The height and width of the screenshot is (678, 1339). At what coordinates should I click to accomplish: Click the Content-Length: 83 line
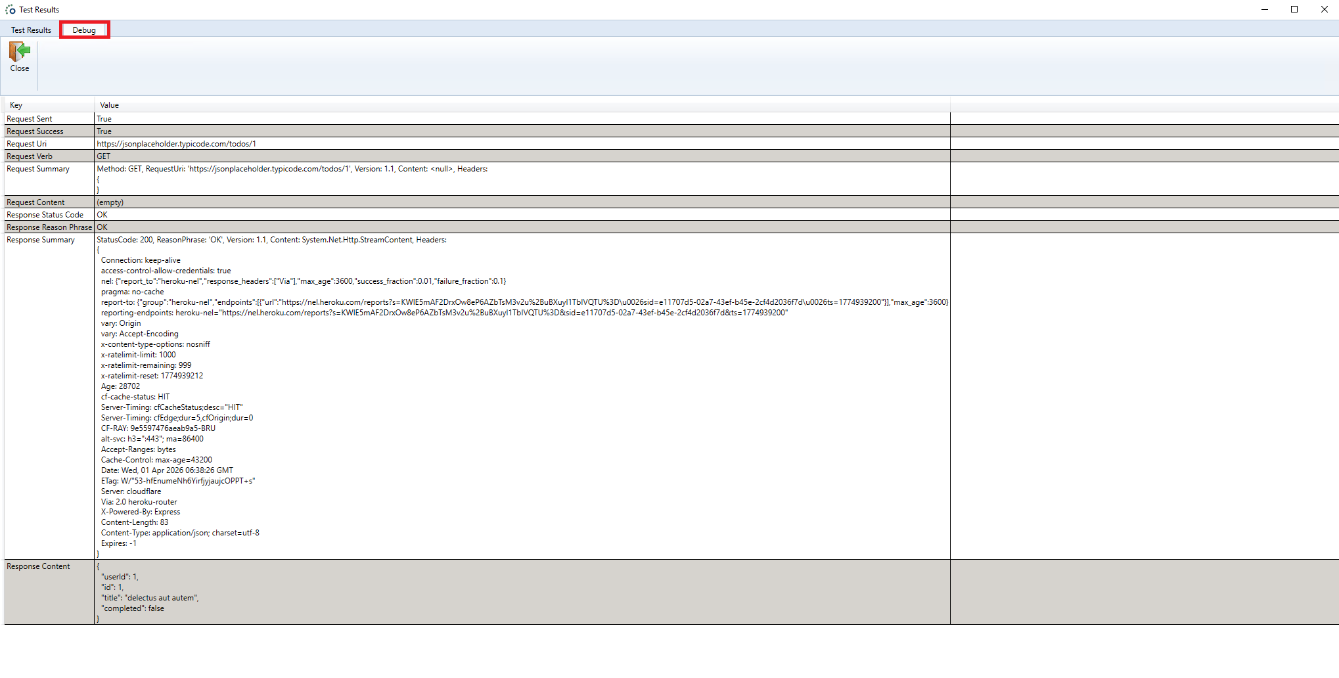coord(135,522)
